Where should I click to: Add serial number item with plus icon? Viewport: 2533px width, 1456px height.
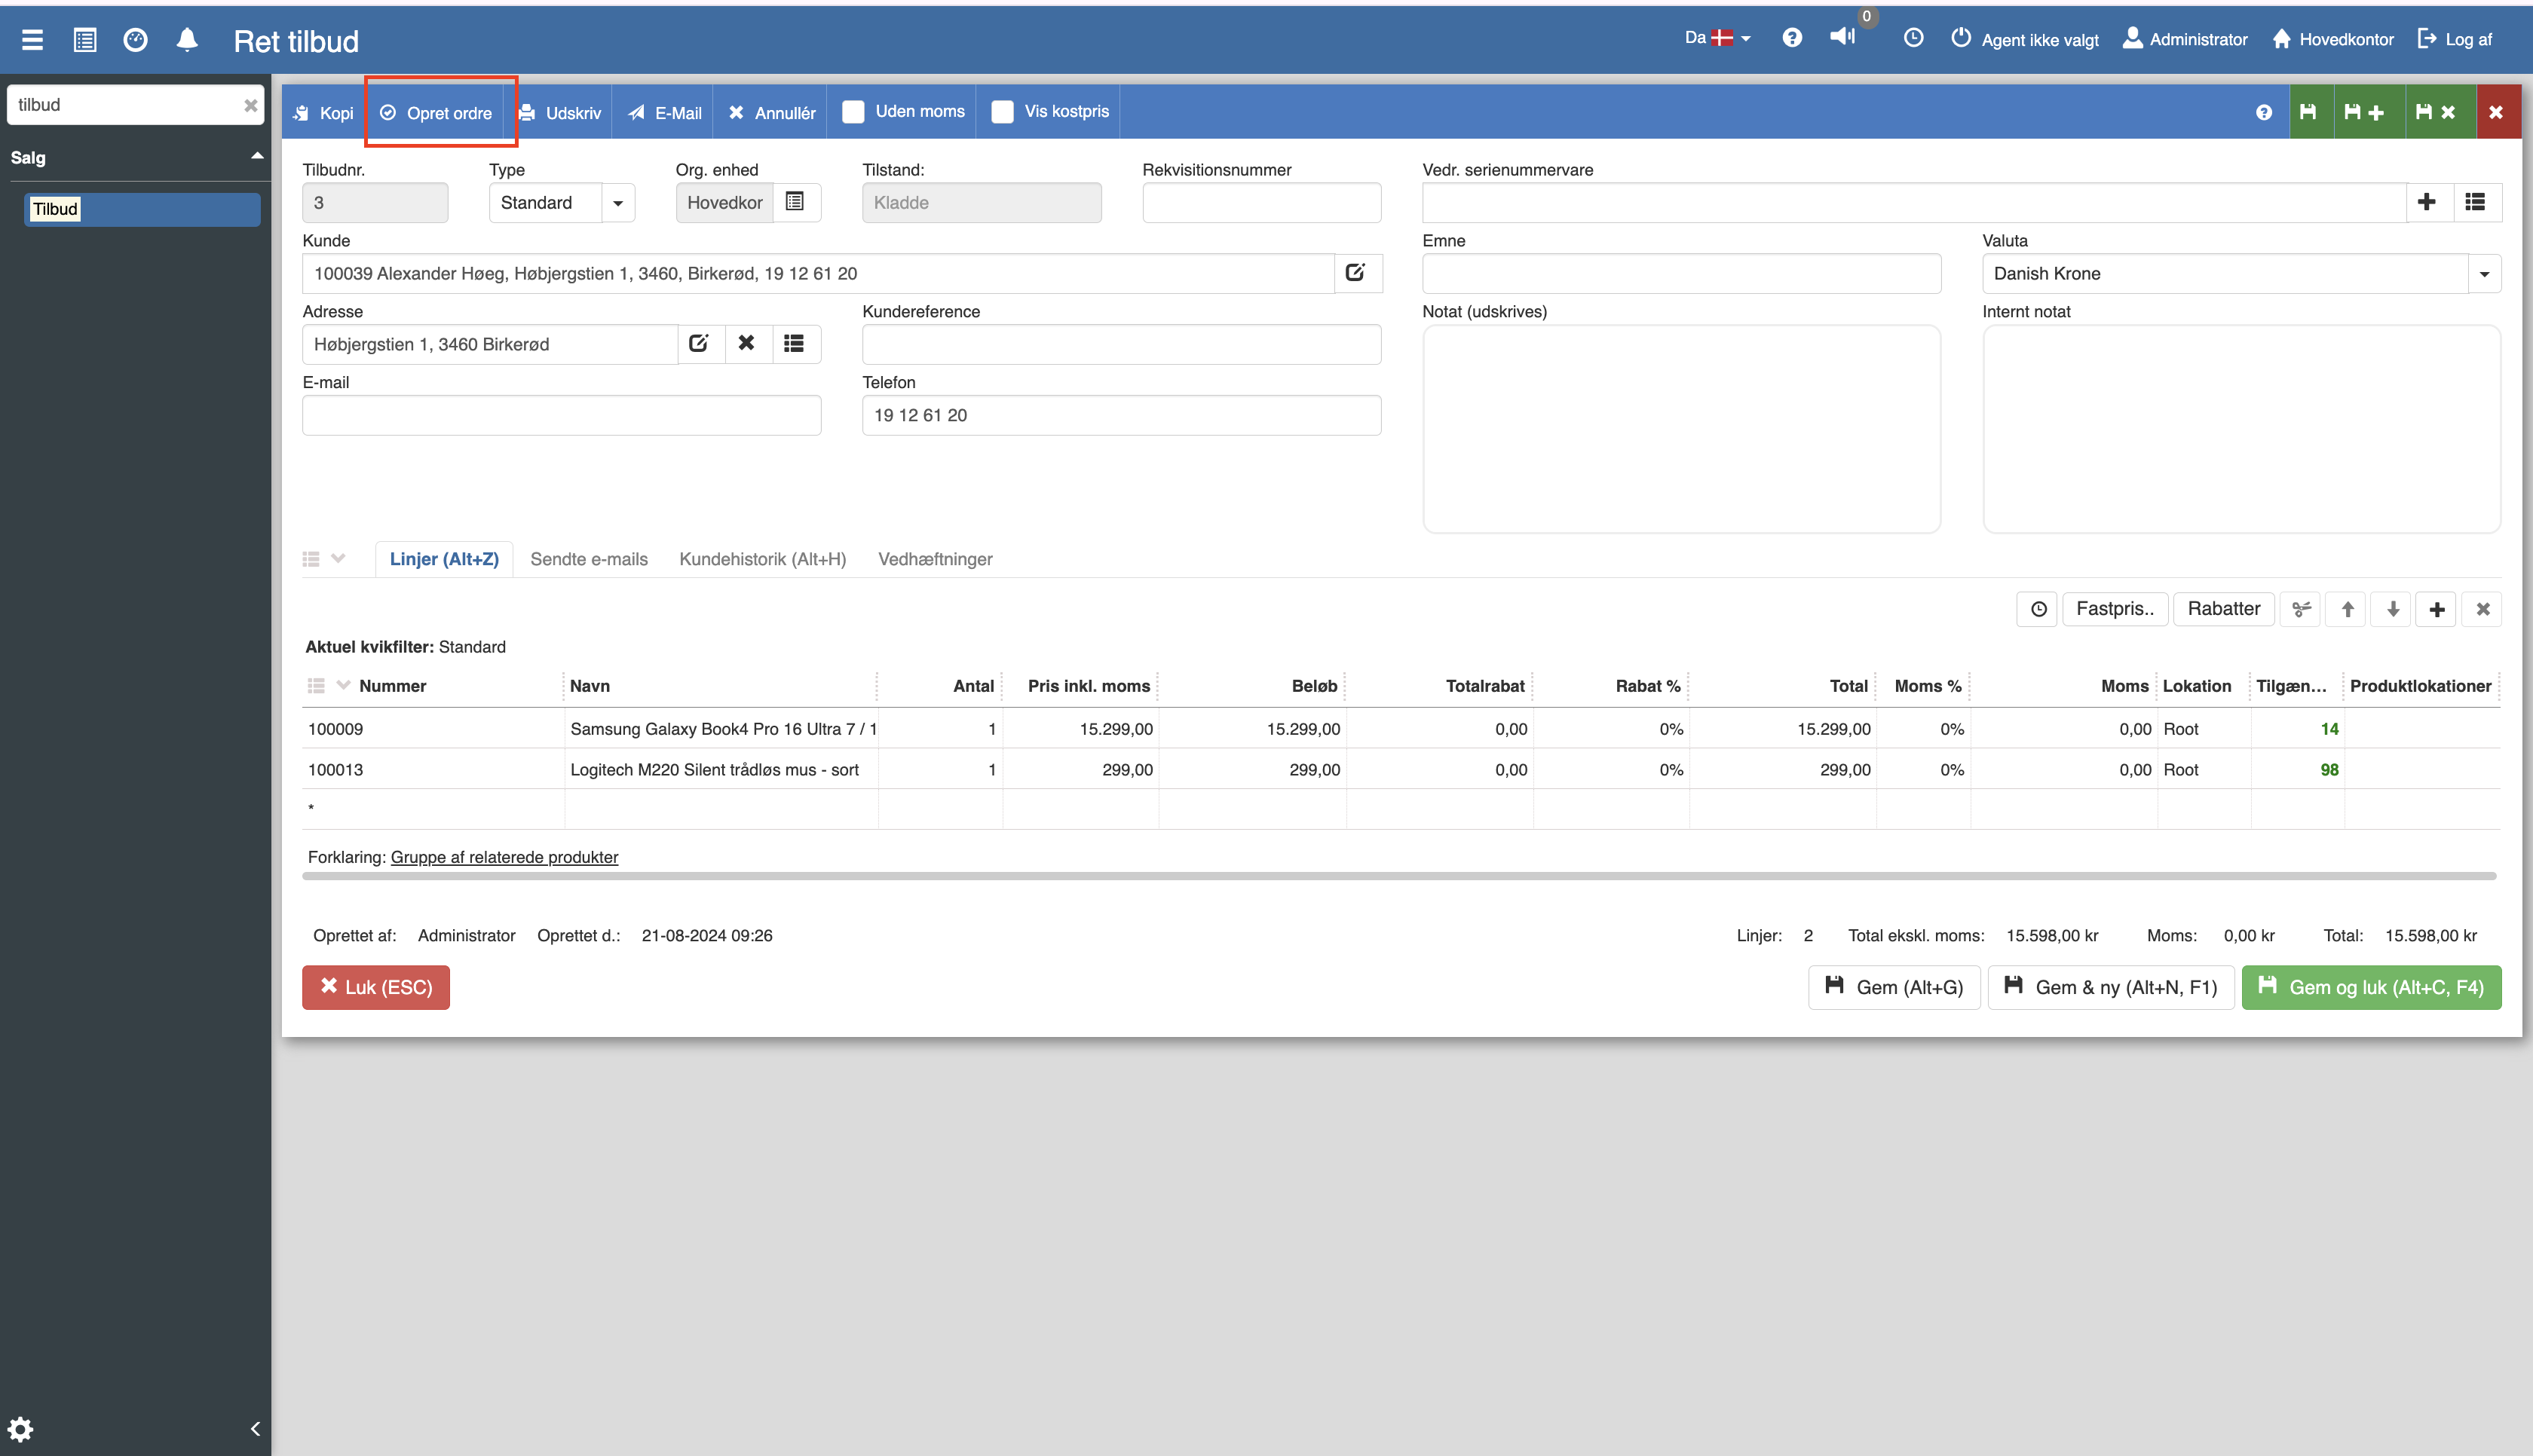2426,202
